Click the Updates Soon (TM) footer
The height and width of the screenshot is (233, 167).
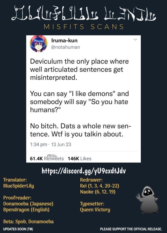[18, 229]
